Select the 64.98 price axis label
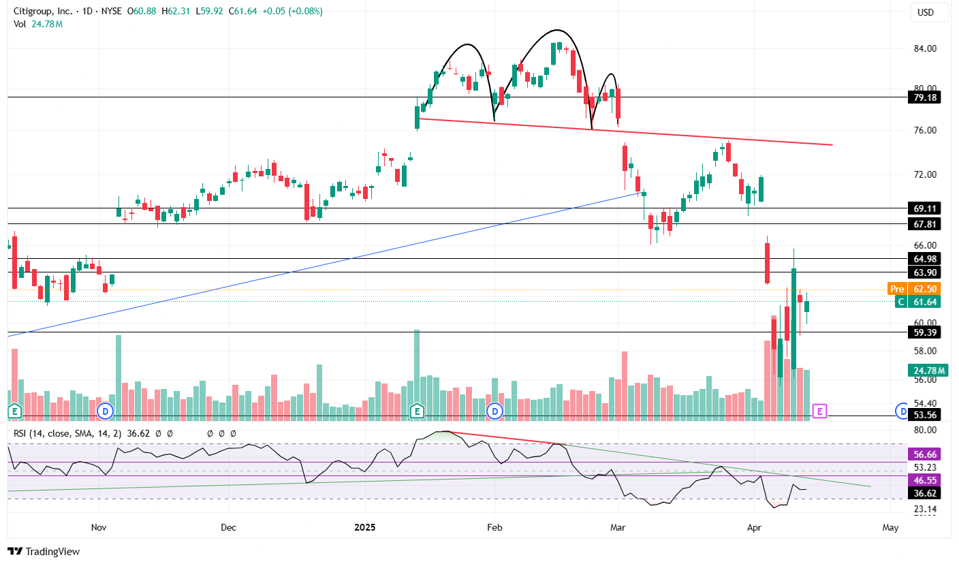 point(926,258)
